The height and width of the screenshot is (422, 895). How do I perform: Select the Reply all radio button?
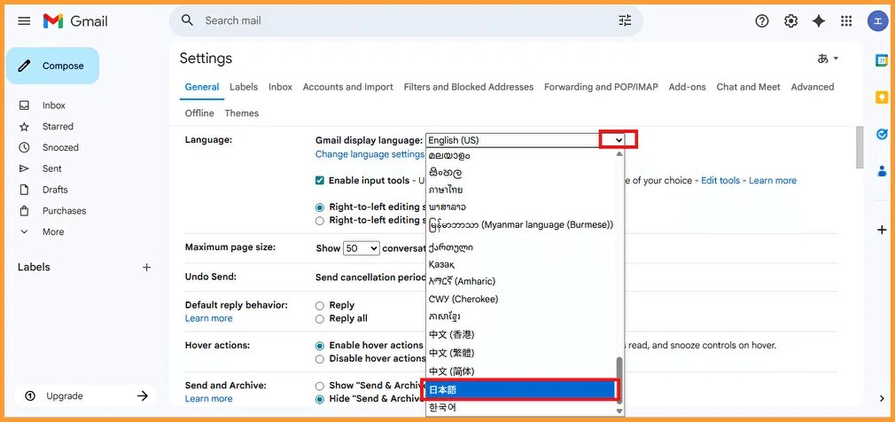[320, 318]
